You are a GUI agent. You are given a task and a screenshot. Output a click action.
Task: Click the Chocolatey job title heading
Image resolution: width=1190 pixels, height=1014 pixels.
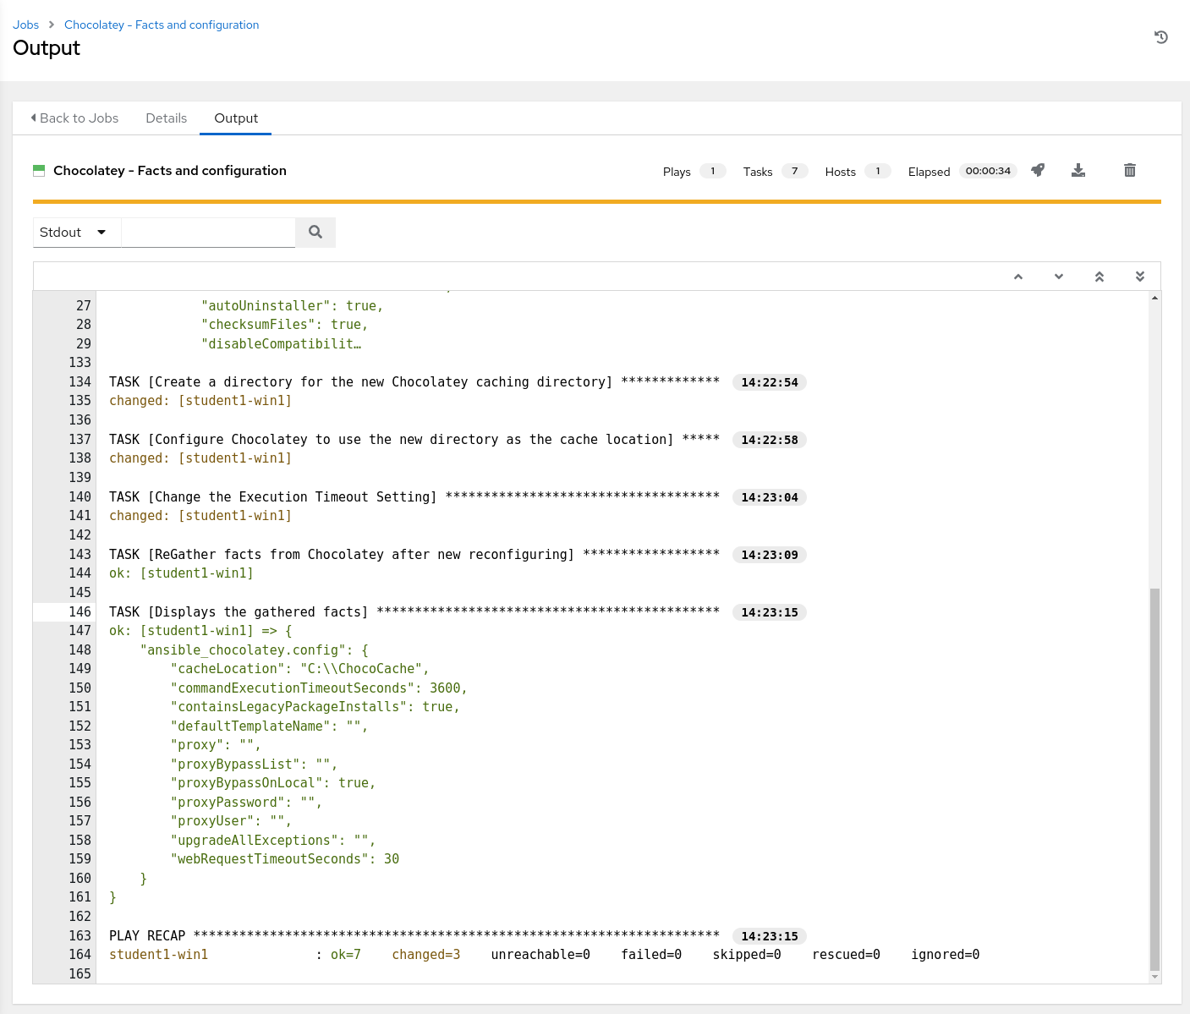(x=170, y=170)
